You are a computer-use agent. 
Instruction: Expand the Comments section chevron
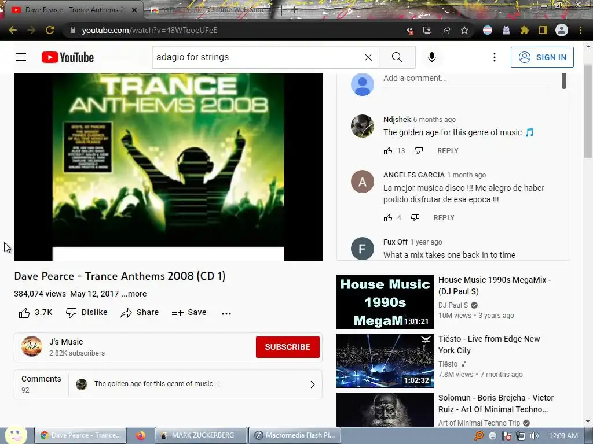click(x=312, y=384)
